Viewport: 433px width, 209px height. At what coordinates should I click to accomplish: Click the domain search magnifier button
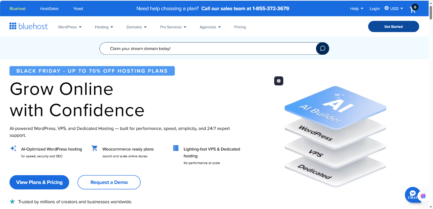tap(322, 49)
